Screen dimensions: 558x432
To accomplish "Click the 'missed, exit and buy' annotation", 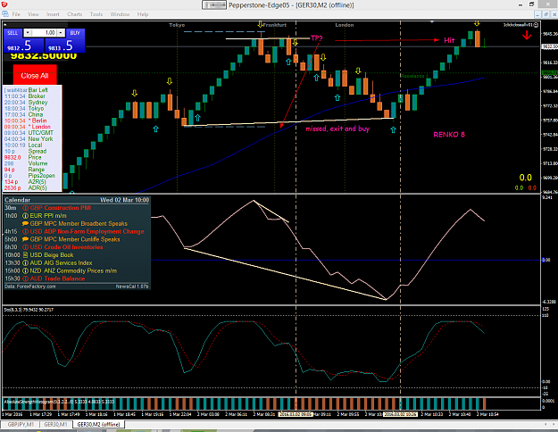I will [x=337, y=129].
